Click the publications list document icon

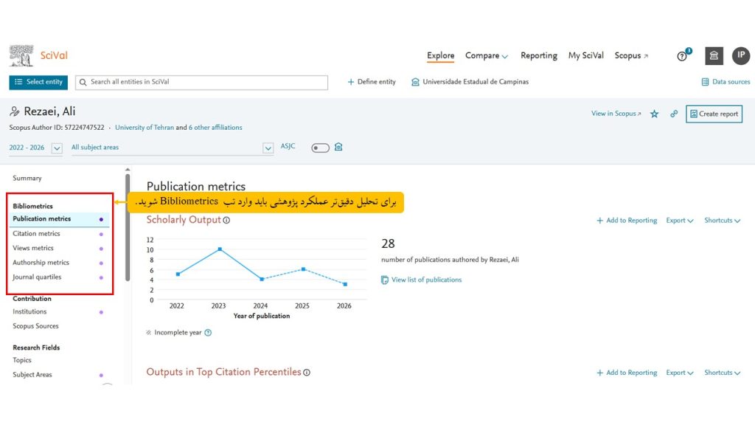point(384,280)
